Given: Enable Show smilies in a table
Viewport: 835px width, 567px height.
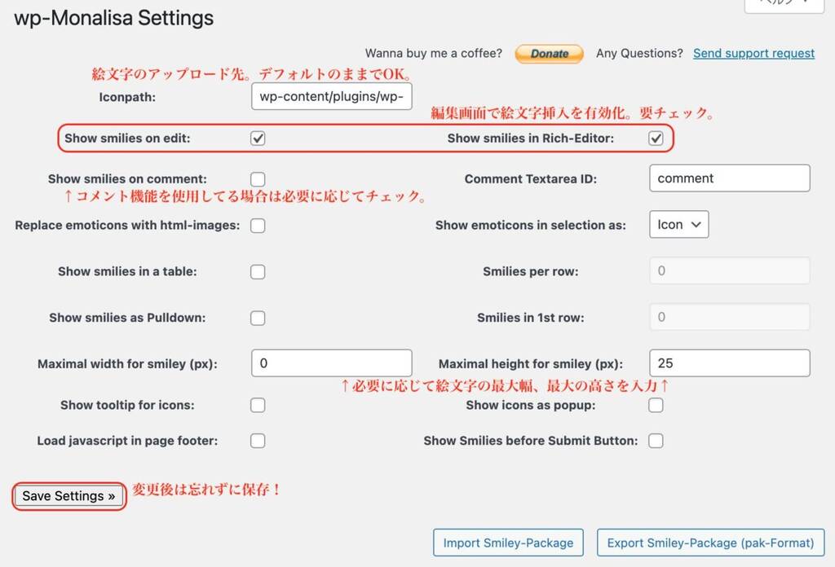Looking at the screenshot, I should [258, 272].
